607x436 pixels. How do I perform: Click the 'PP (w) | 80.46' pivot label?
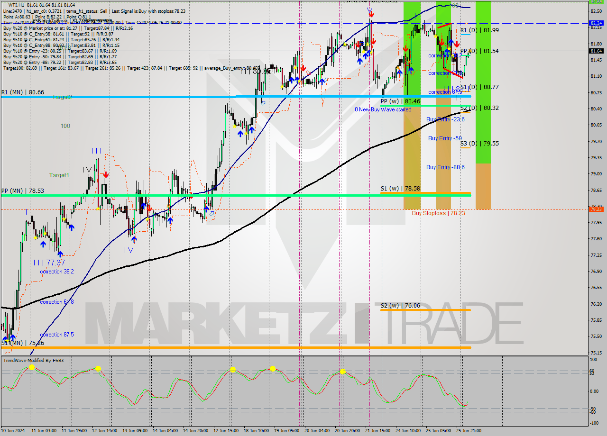point(401,101)
